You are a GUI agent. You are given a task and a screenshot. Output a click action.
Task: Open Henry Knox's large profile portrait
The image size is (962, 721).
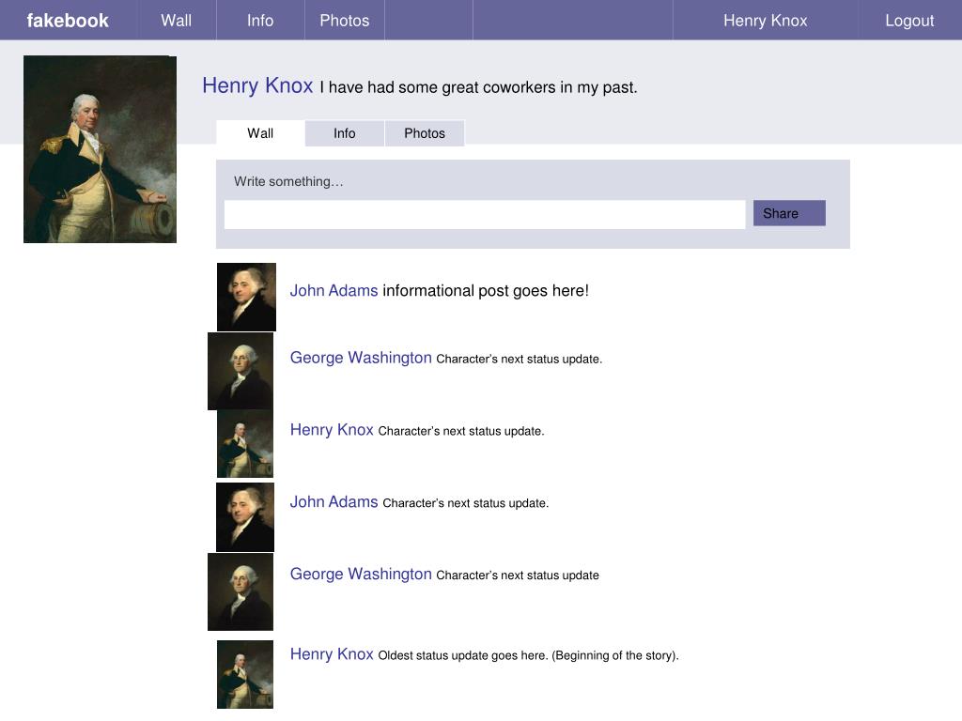pos(100,149)
